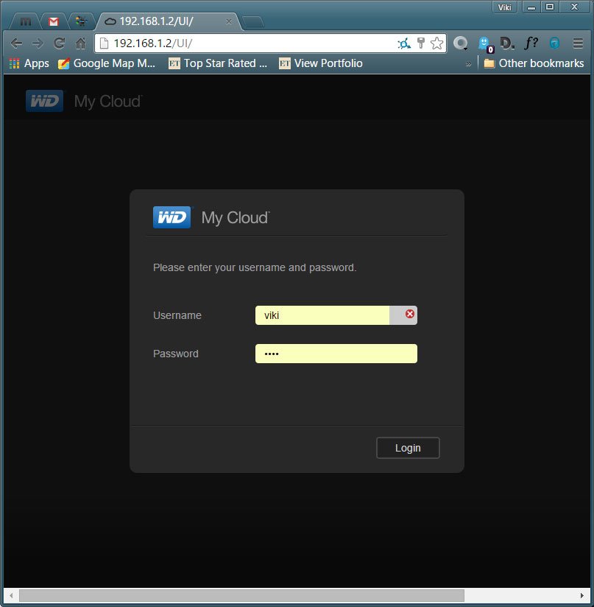This screenshot has width=594, height=607.
Task: Click the f? extension icon
Action: point(531,43)
